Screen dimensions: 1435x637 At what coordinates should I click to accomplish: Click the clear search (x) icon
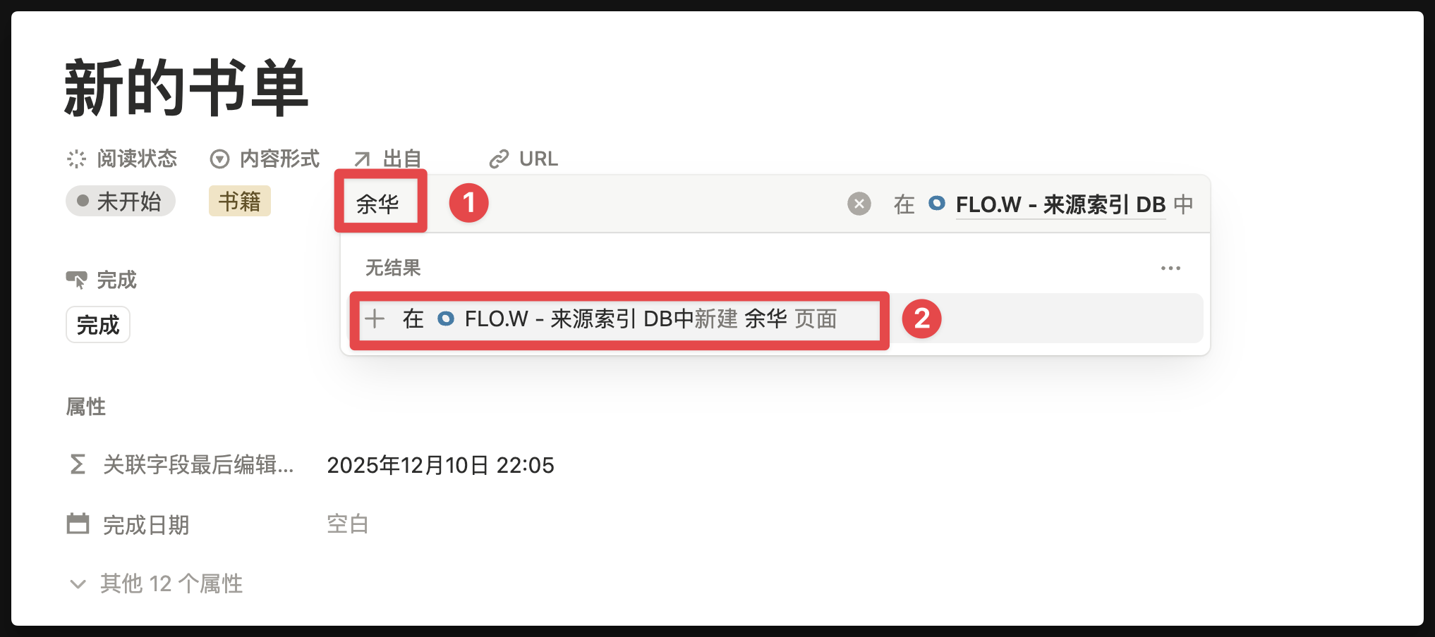[x=859, y=204]
